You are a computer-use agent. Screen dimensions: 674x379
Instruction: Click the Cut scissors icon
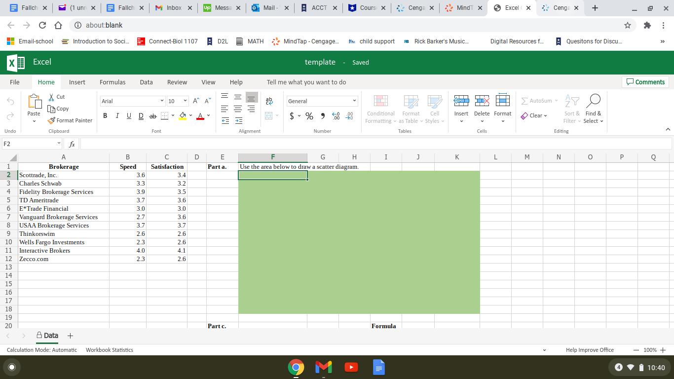coord(51,97)
